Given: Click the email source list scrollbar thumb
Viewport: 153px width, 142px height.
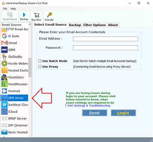Looking at the screenshot, I should pos(30,67).
